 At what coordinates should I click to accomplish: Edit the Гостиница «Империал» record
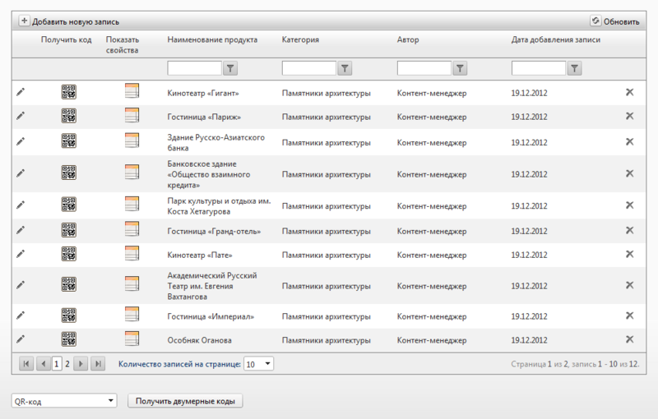(x=21, y=315)
